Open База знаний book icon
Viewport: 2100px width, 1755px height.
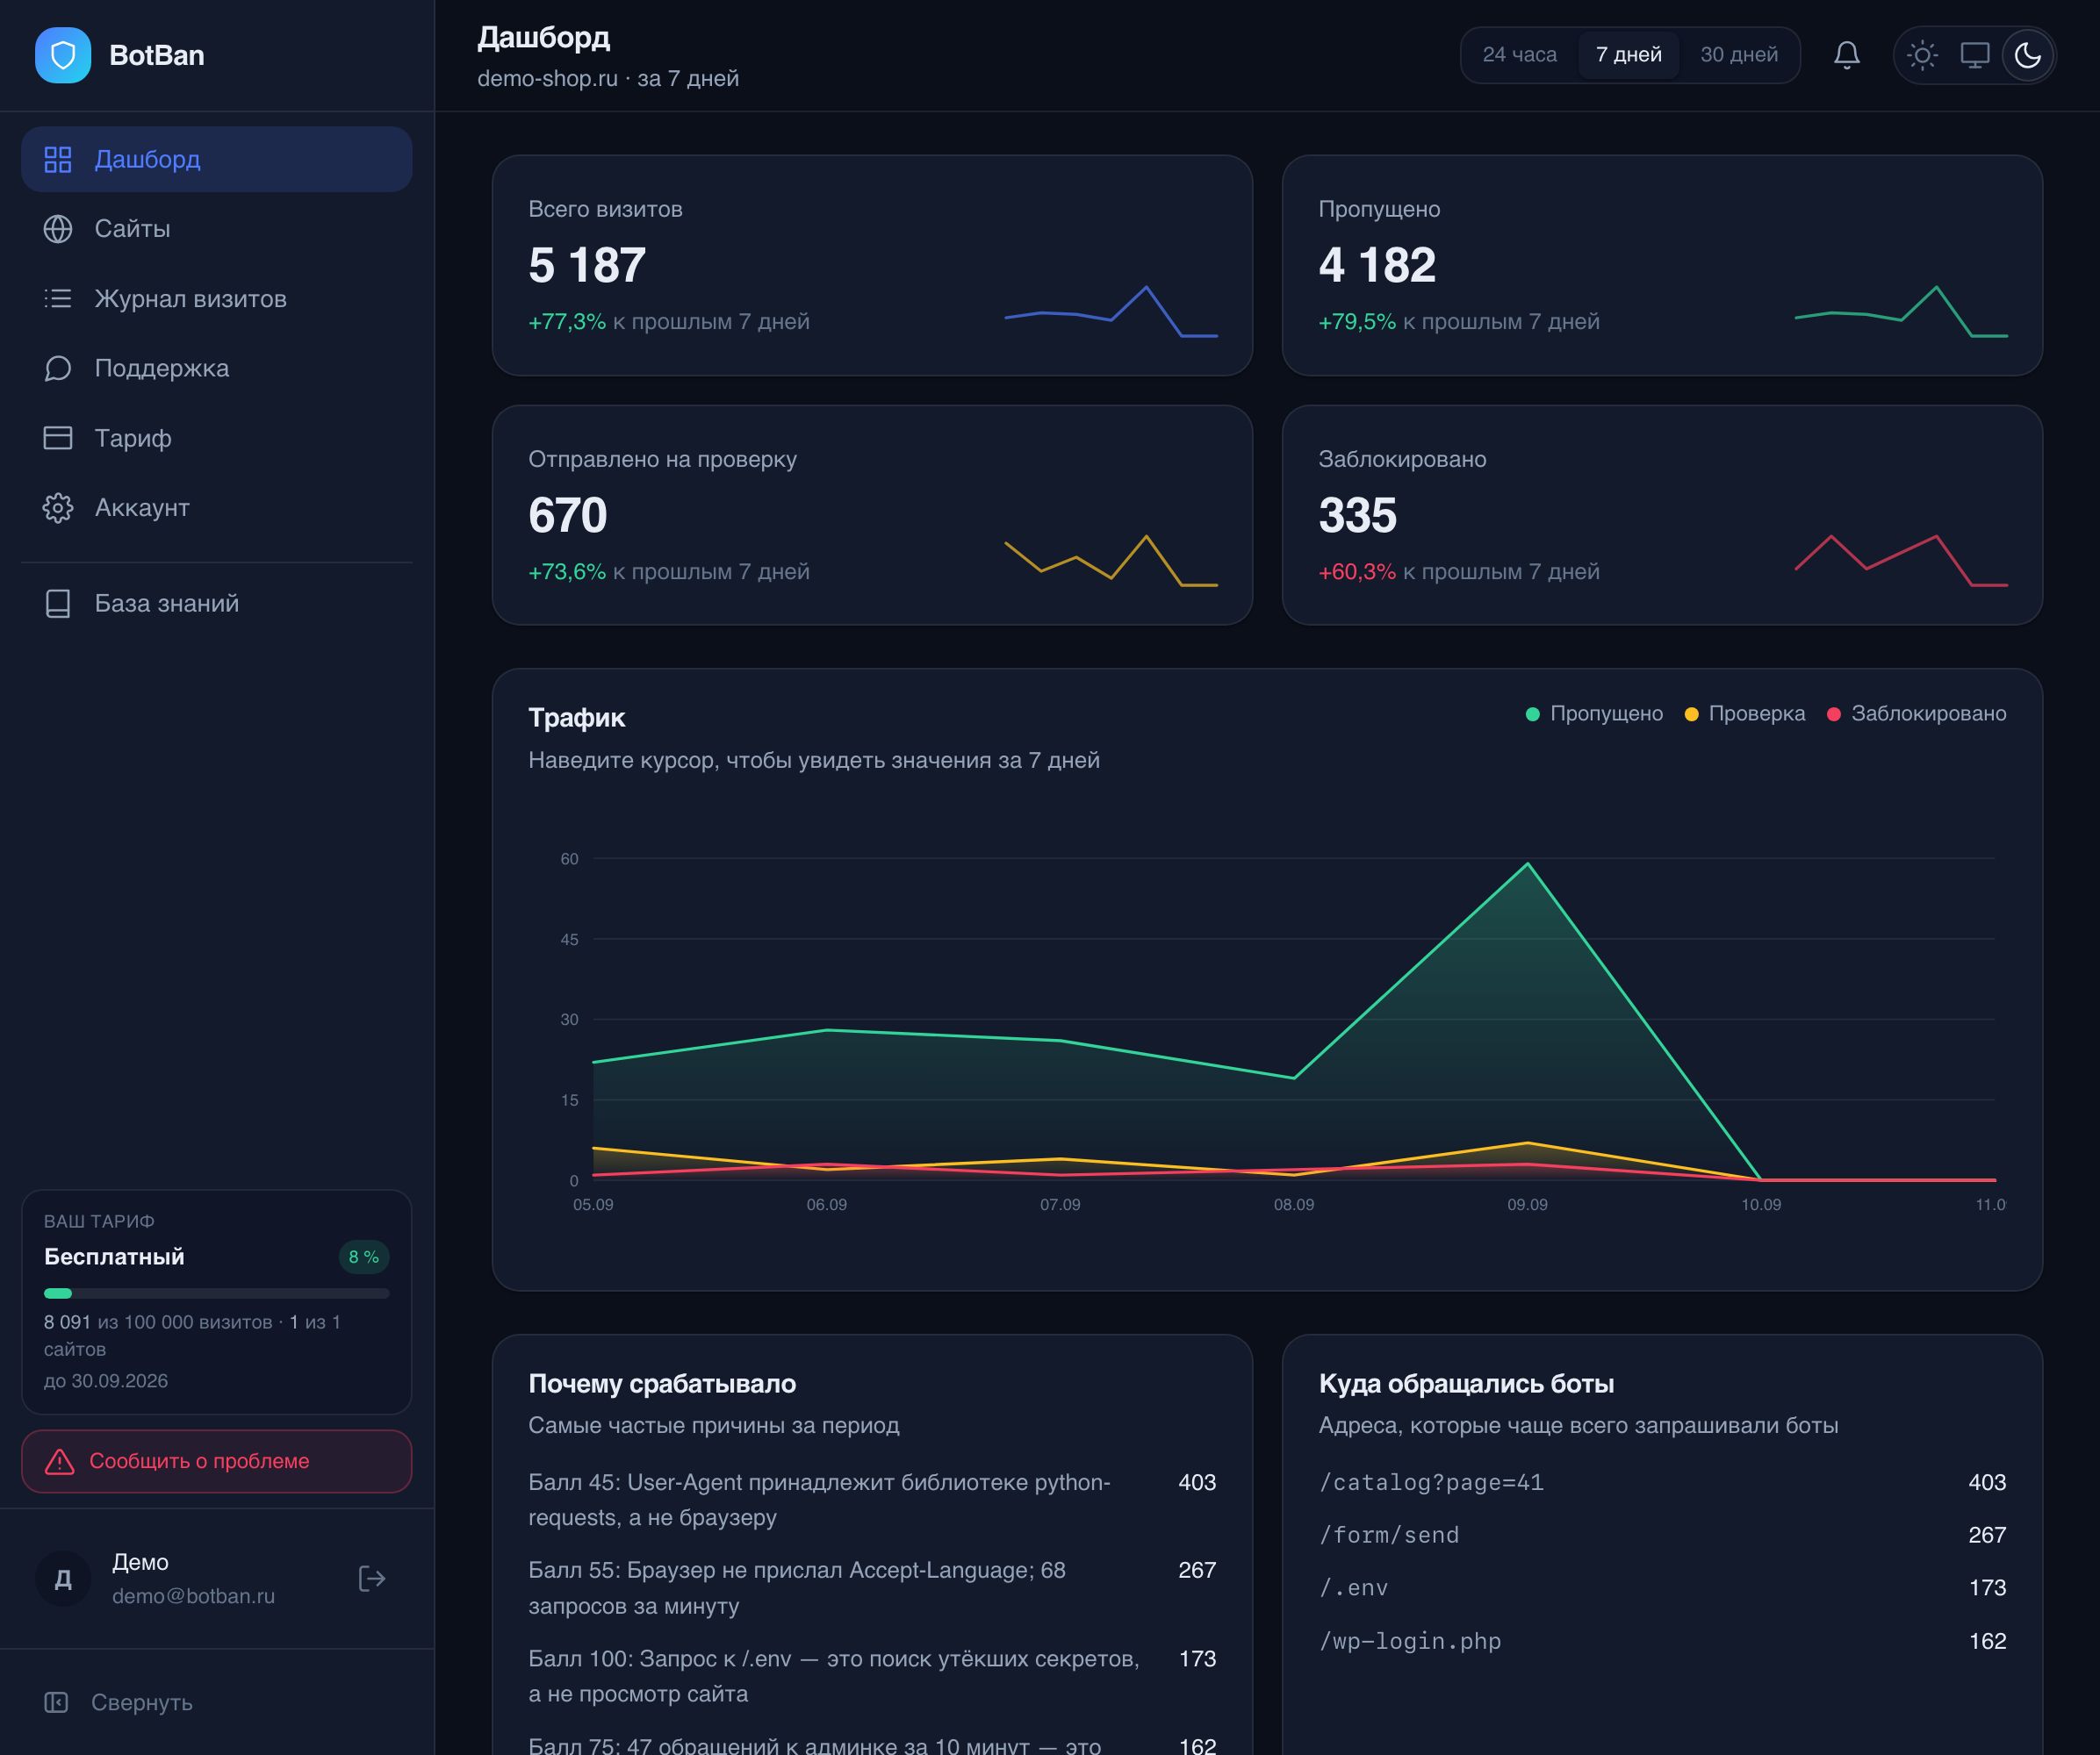pyautogui.click(x=58, y=604)
